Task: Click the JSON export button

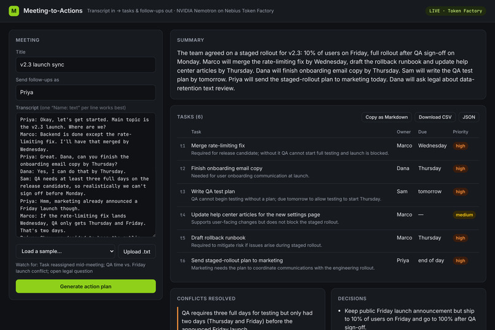Action: 469,117
